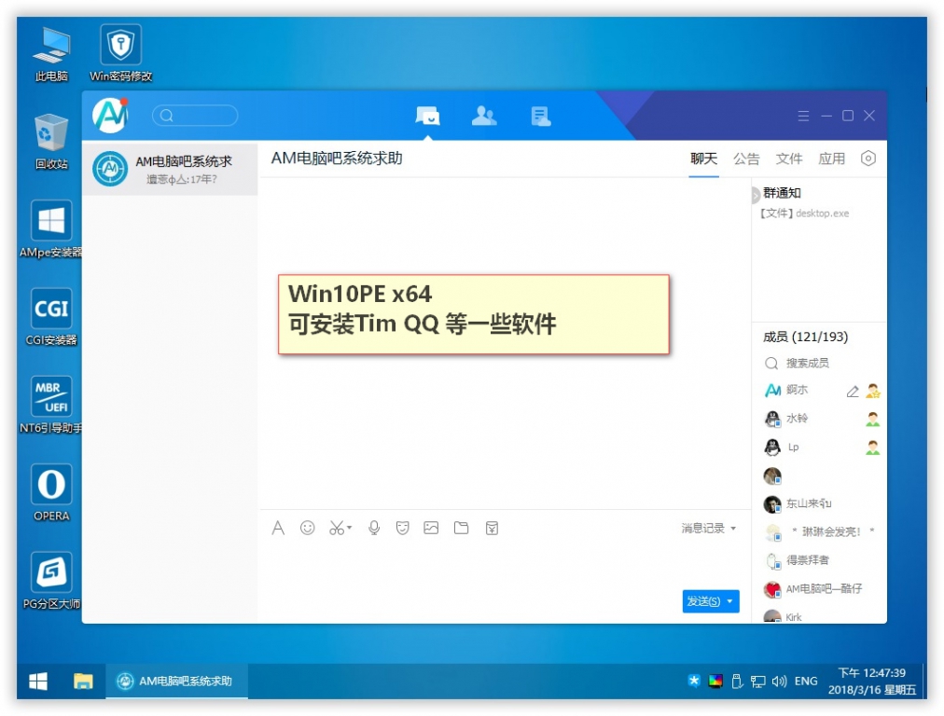
Task: Open the NT6引导助手 MBR UEFI icon
Action: click(x=50, y=406)
